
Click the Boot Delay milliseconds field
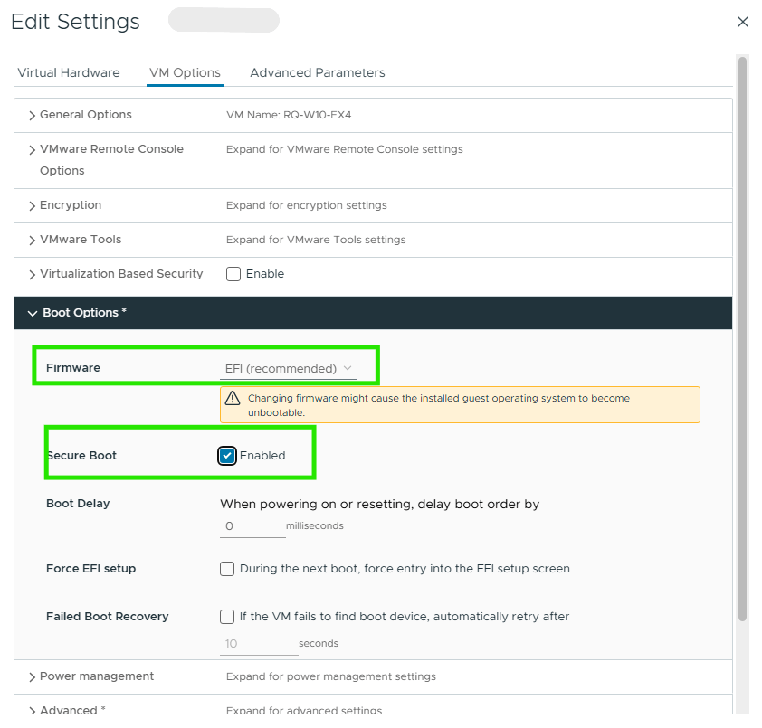click(252, 525)
